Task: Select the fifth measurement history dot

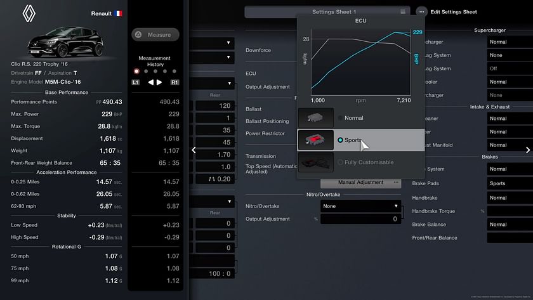Action: click(174, 71)
